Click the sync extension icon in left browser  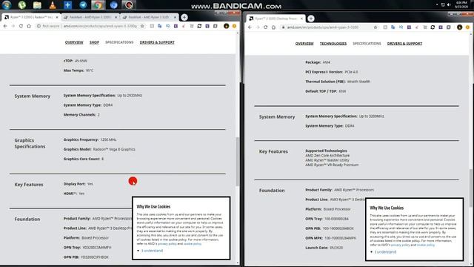pyautogui.click(x=199, y=26)
